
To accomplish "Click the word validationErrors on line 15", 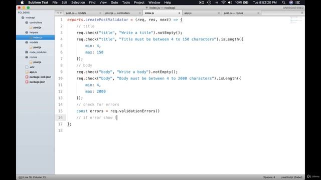I will coord(137,111).
